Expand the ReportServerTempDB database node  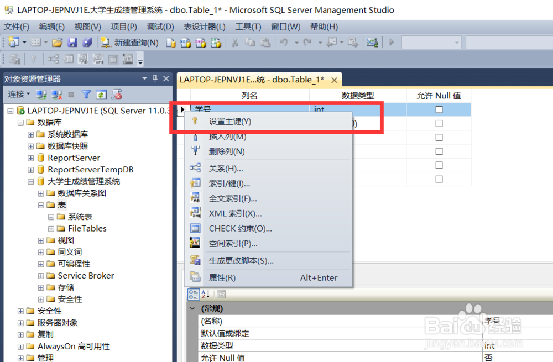[30, 170]
